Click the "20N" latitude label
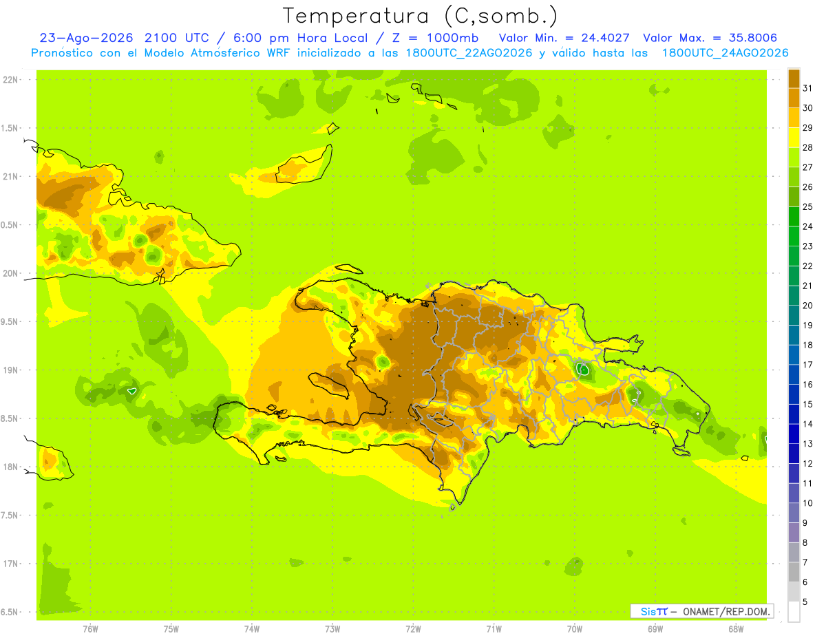Viewport: 826px width, 638px height. click(x=10, y=273)
